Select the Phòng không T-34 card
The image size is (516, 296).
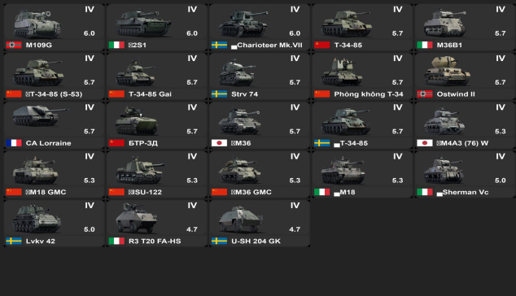pos(362,76)
